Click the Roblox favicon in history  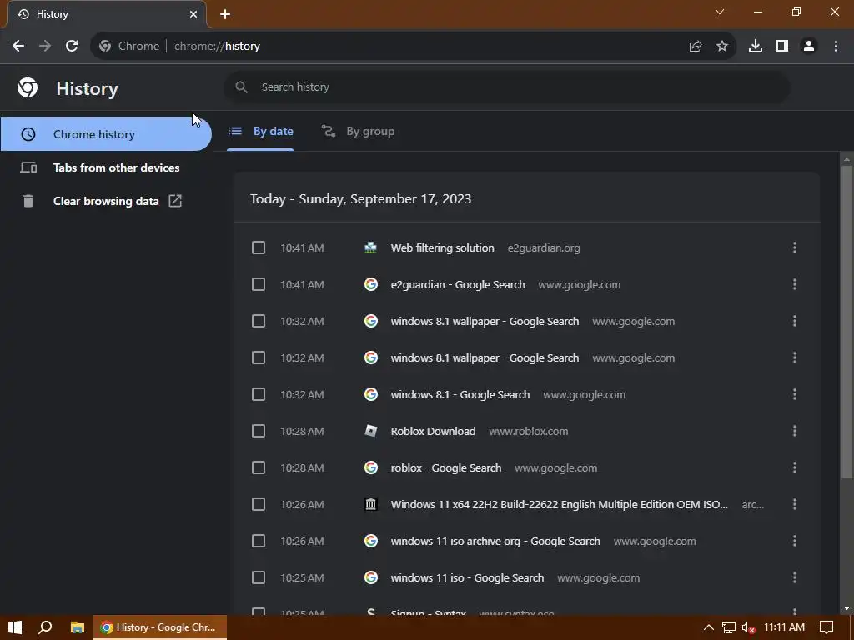coord(371,431)
